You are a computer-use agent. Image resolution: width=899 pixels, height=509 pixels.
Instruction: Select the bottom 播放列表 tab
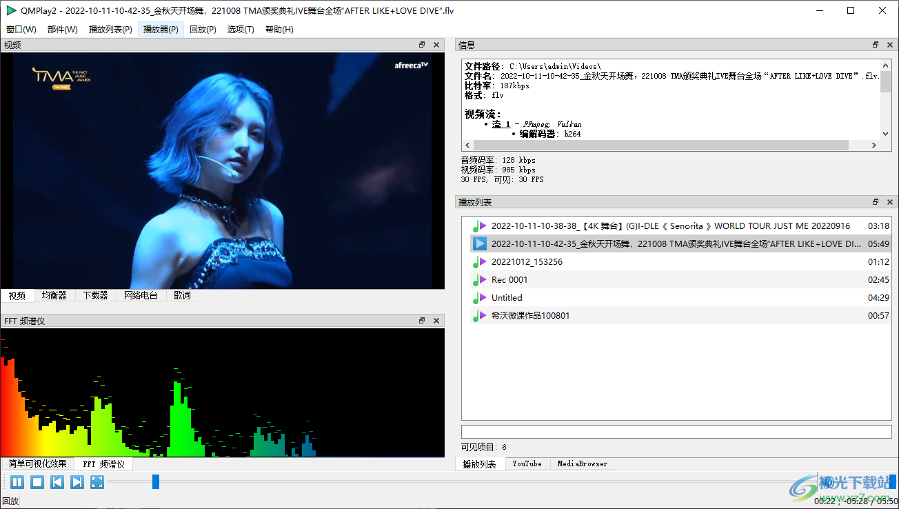pyautogui.click(x=480, y=464)
